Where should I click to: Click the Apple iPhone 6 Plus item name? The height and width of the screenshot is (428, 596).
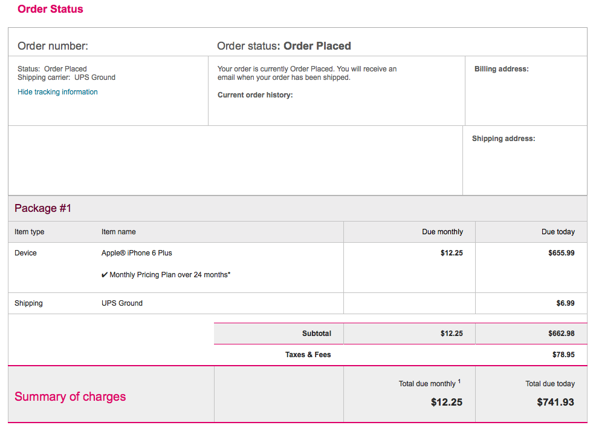[137, 253]
